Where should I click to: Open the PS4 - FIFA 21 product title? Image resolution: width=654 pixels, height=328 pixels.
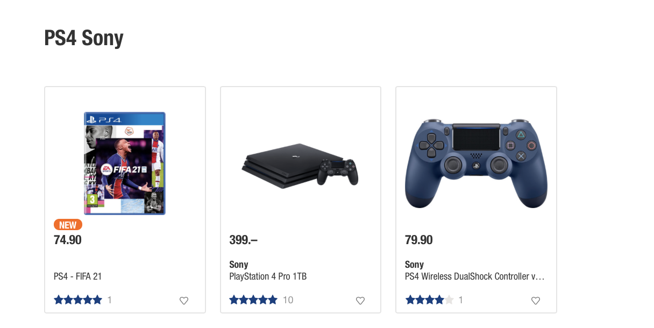[x=78, y=276]
